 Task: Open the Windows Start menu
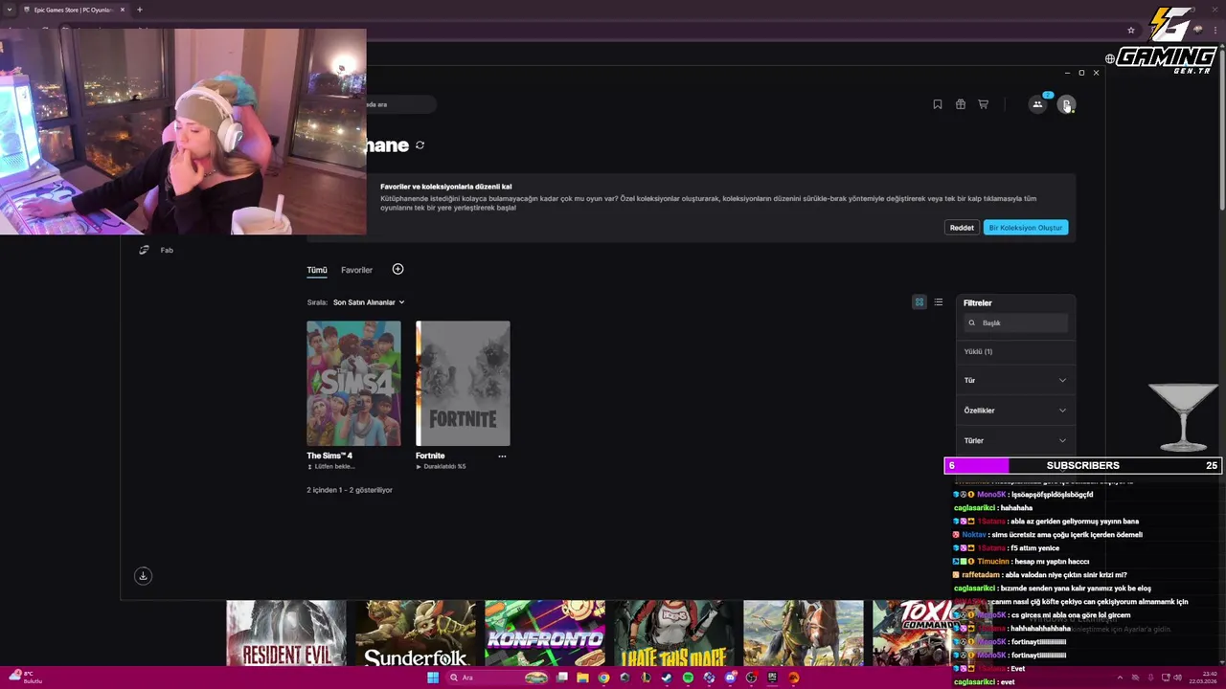pyautogui.click(x=433, y=678)
